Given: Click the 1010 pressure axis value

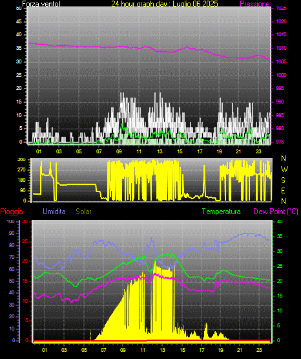Looking at the screenshot, I should tap(281, 48).
